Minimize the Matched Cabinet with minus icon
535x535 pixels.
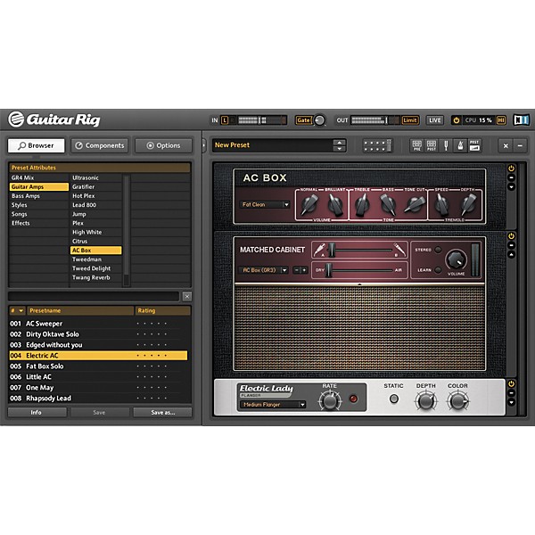(511, 245)
